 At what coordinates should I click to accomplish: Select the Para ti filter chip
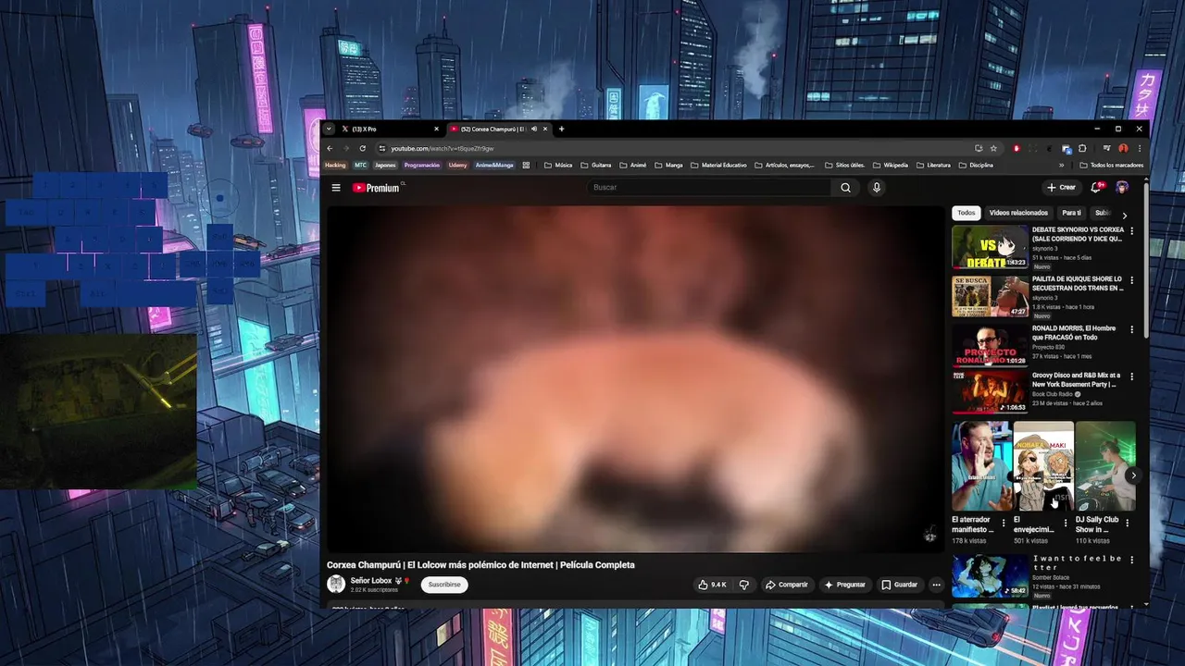click(x=1071, y=213)
